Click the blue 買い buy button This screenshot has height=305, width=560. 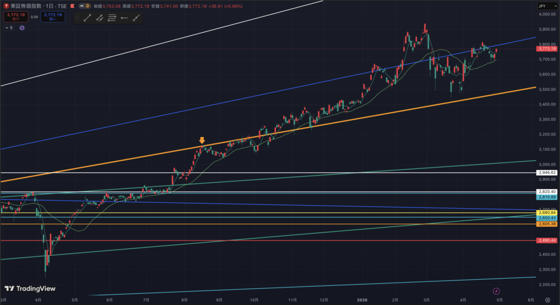pos(52,17)
